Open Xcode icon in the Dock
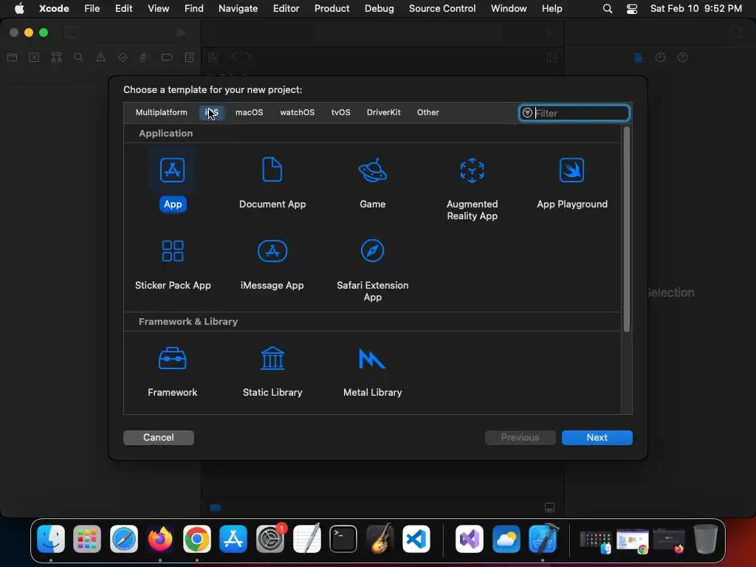Viewport: 756px width, 567px height. [x=543, y=539]
